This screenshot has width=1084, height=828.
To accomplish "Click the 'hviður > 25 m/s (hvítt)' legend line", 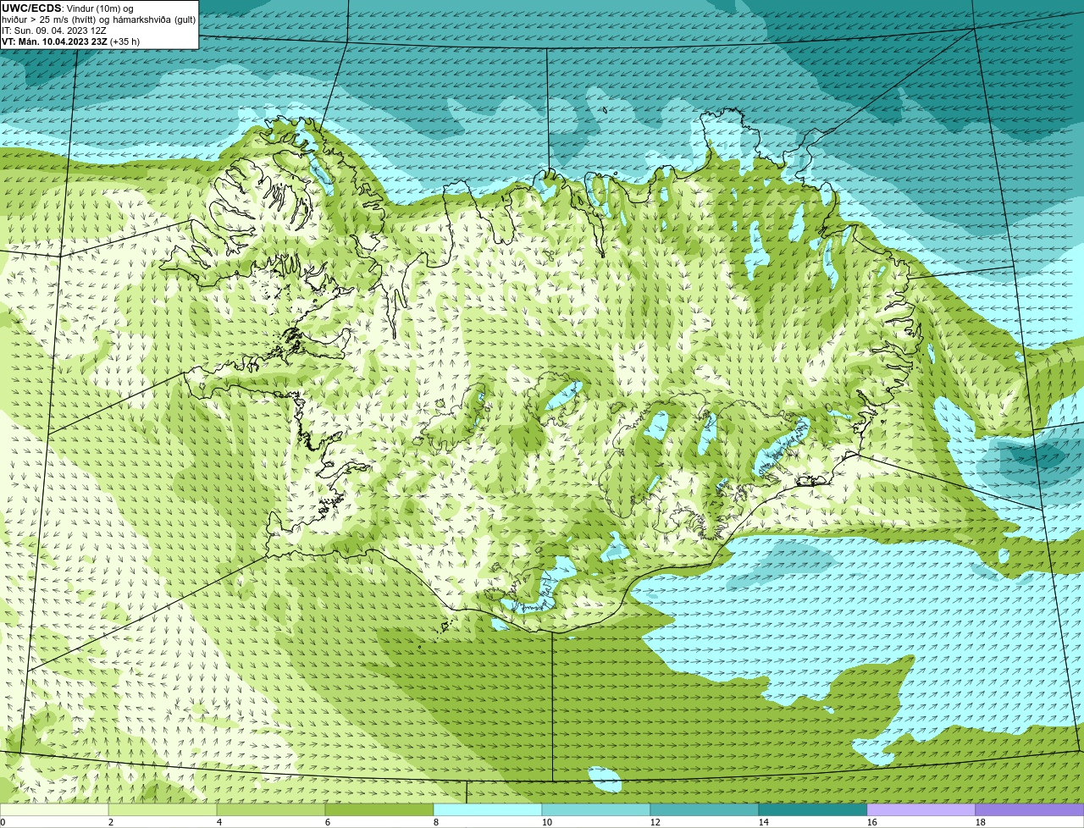I will pos(99,19).
